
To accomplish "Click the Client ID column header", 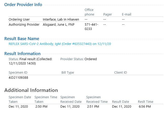I will pos(120,73).
